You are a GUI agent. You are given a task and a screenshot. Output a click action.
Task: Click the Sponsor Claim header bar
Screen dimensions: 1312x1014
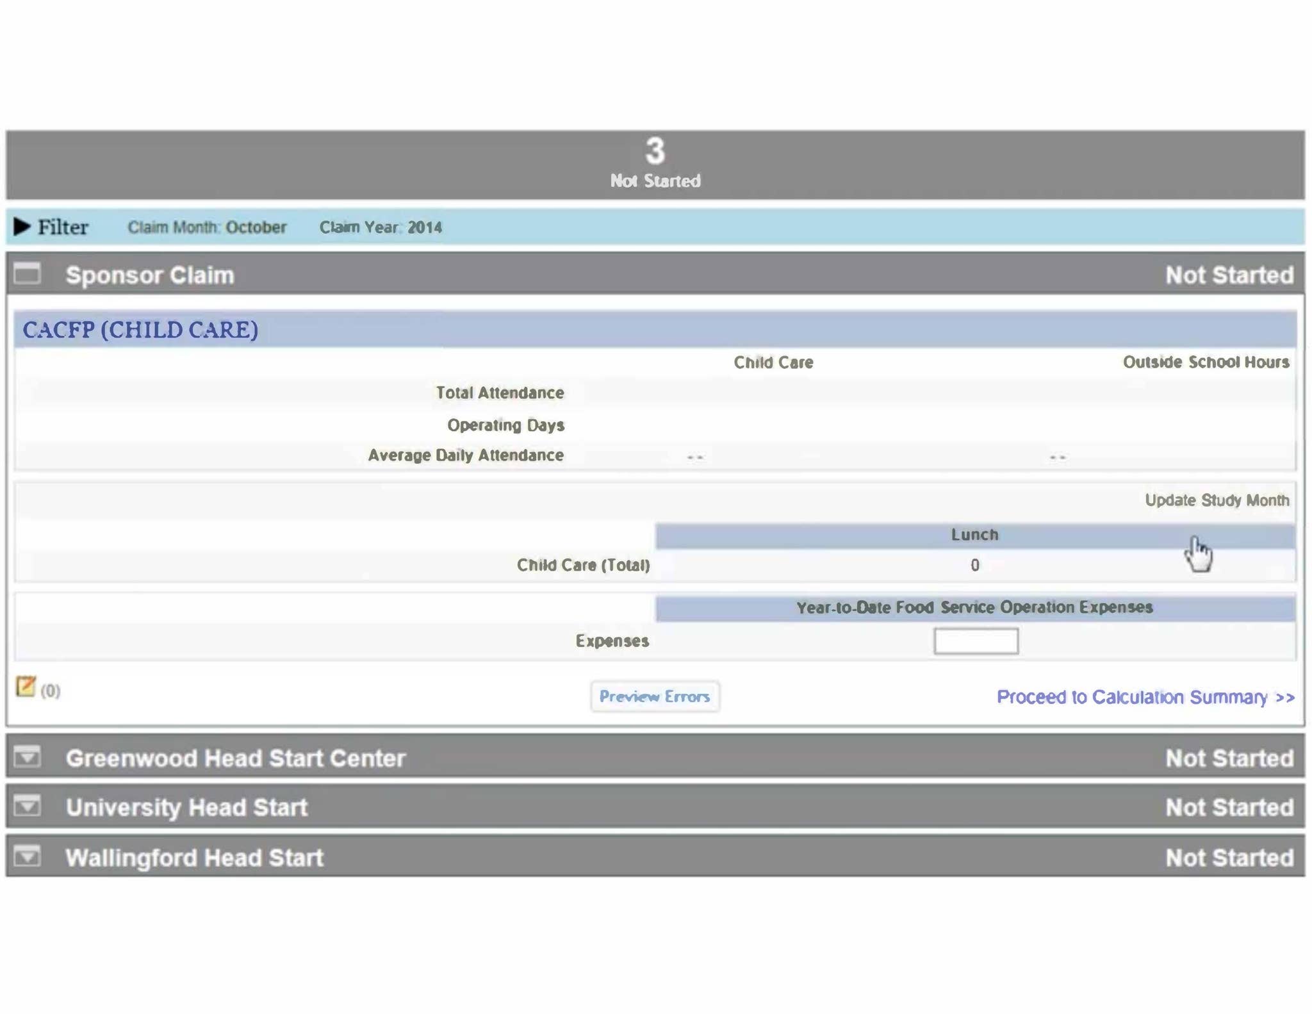(x=149, y=275)
